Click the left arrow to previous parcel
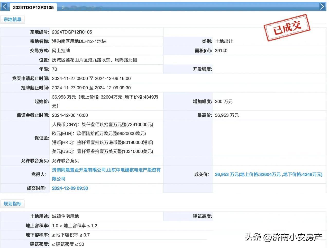 [5, 6]
